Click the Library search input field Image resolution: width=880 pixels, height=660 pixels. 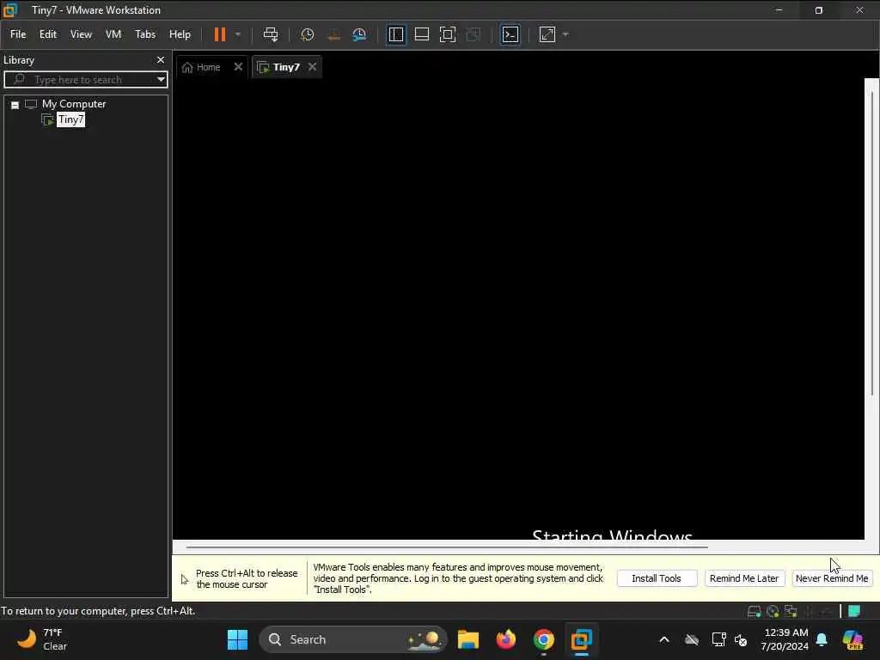click(x=80, y=79)
